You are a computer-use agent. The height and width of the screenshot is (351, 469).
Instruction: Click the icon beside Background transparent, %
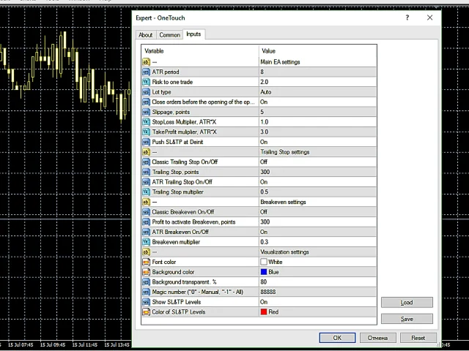[x=146, y=282]
